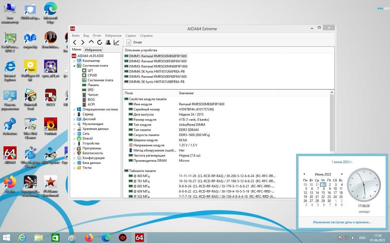Go back with the AIDA64 back arrow
390x243 pixels.
pyautogui.click(x=75, y=42)
